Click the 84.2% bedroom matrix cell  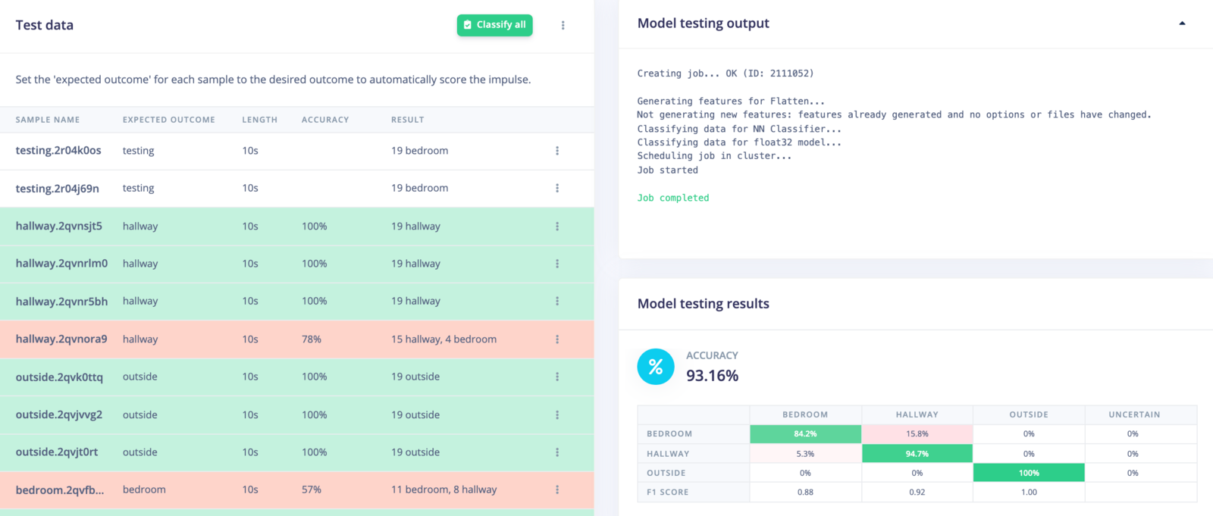tap(805, 434)
